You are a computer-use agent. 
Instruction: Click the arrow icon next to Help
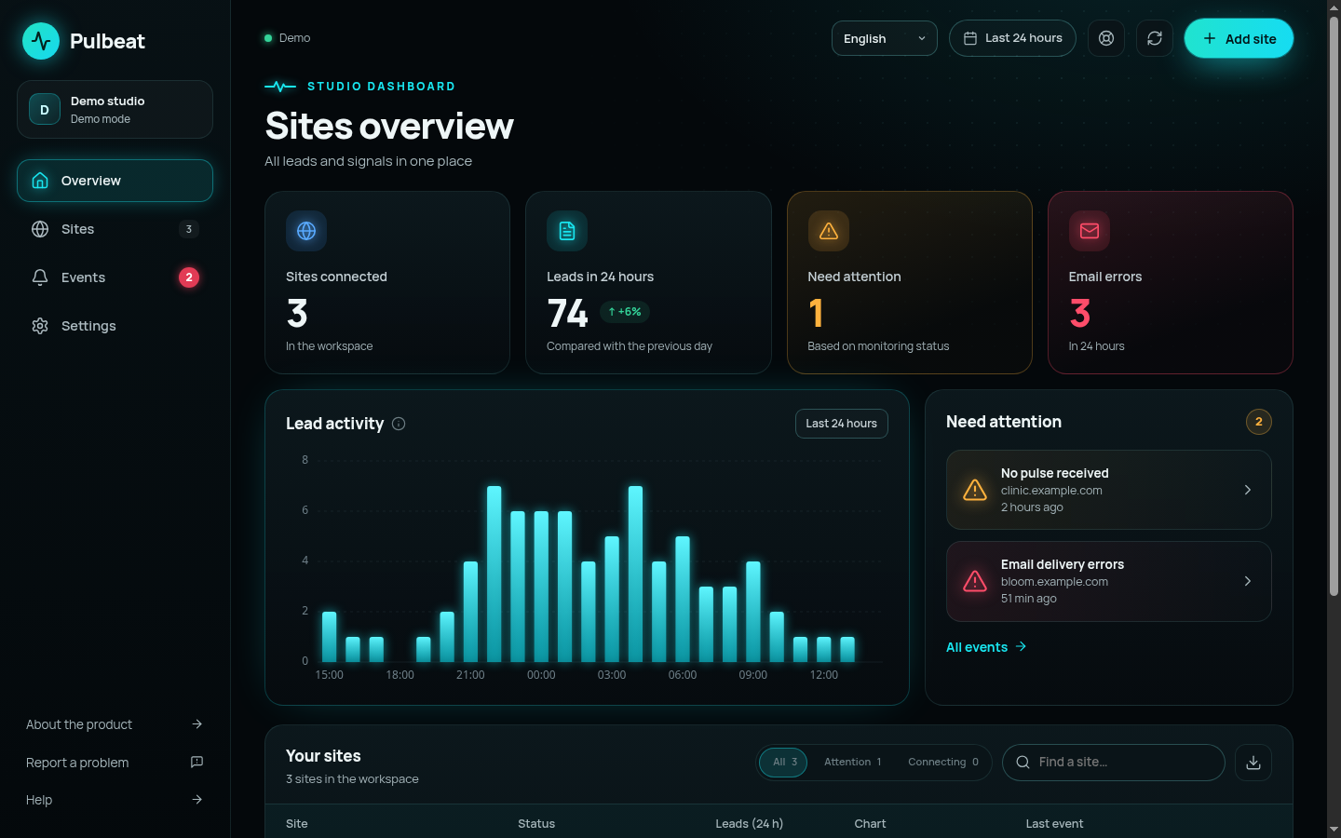pyautogui.click(x=196, y=799)
